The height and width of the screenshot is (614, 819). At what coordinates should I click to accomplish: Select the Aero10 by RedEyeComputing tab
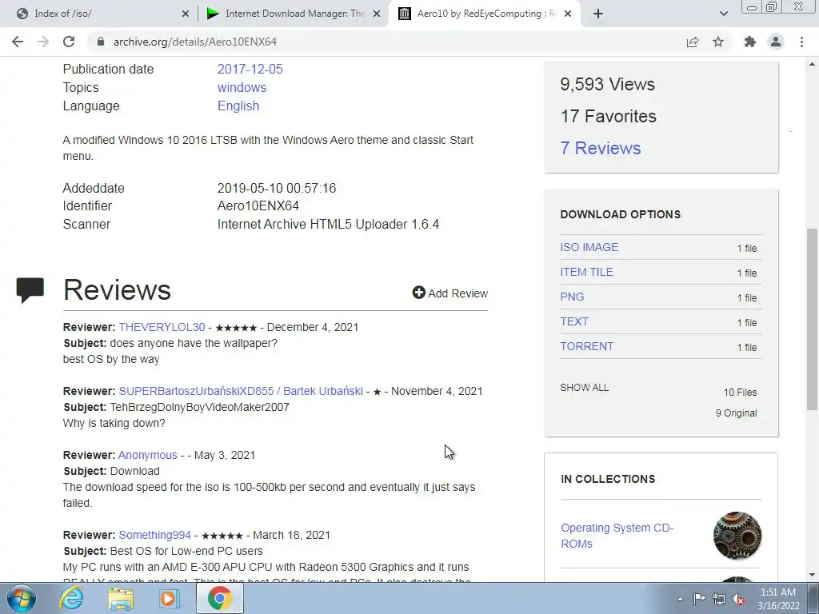click(x=483, y=14)
